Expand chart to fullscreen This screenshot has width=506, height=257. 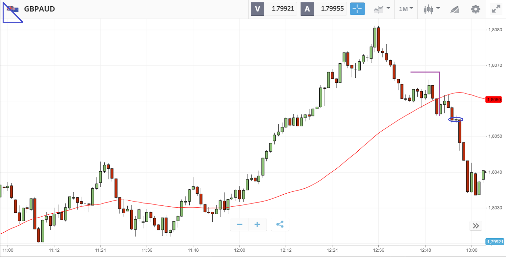click(x=495, y=9)
